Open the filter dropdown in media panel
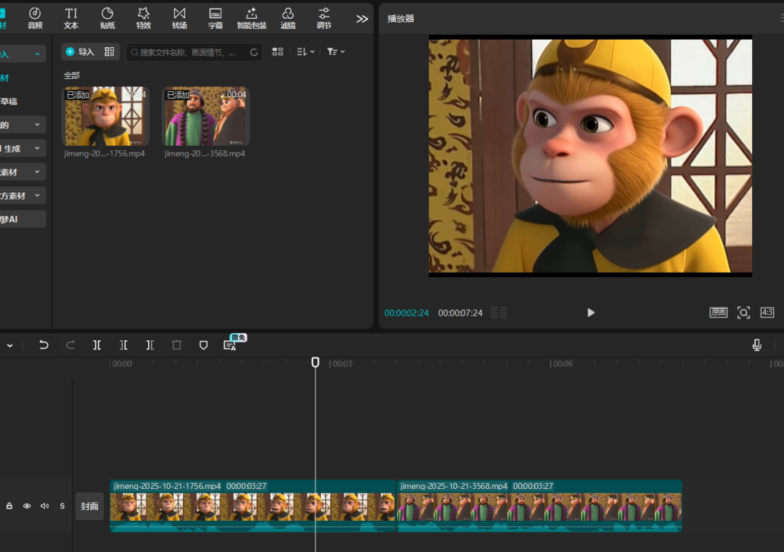The image size is (784, 552). [x=335, y=52]
